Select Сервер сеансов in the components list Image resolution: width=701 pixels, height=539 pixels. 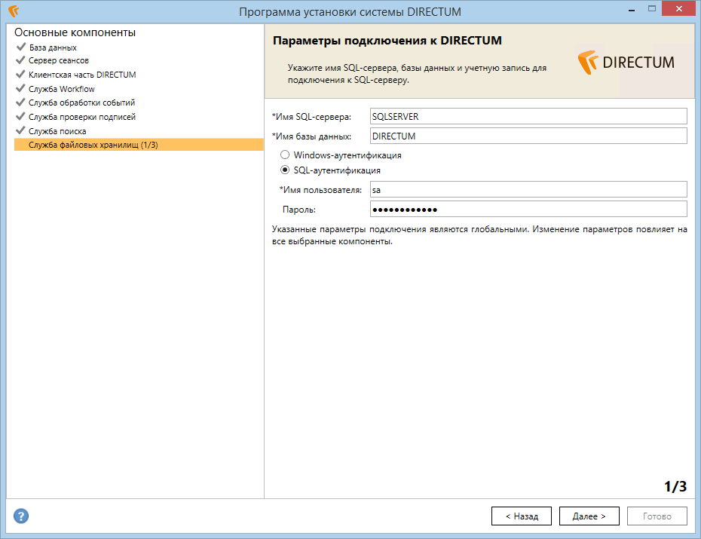pos(59,60)
